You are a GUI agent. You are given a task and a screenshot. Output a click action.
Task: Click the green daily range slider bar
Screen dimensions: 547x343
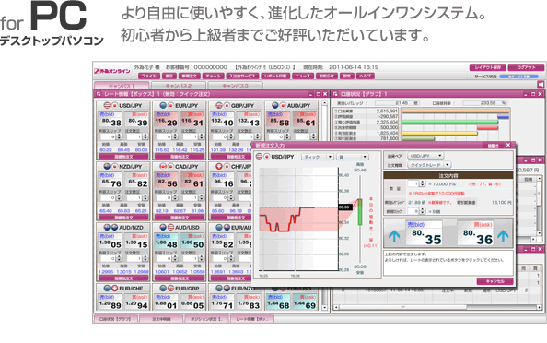pyautogui.click(x=360, y=212)
